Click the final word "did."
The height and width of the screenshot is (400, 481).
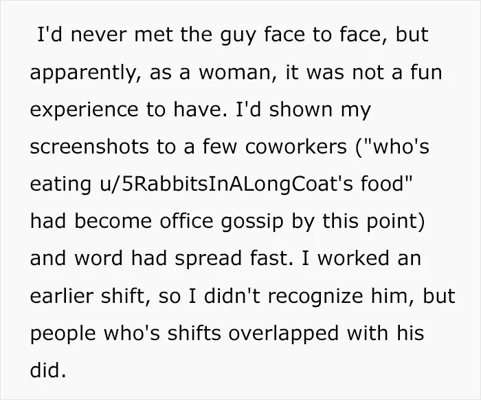[48, 370]
